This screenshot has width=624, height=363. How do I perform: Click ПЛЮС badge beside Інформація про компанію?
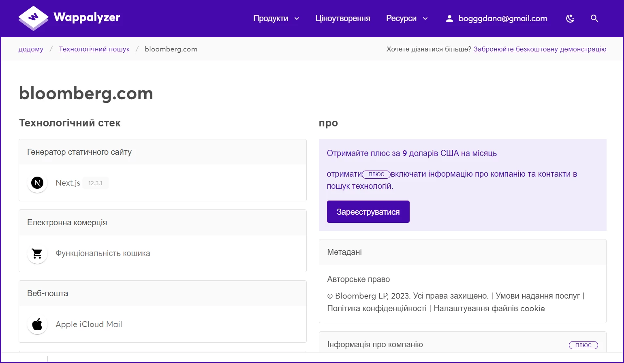point(583,345)
